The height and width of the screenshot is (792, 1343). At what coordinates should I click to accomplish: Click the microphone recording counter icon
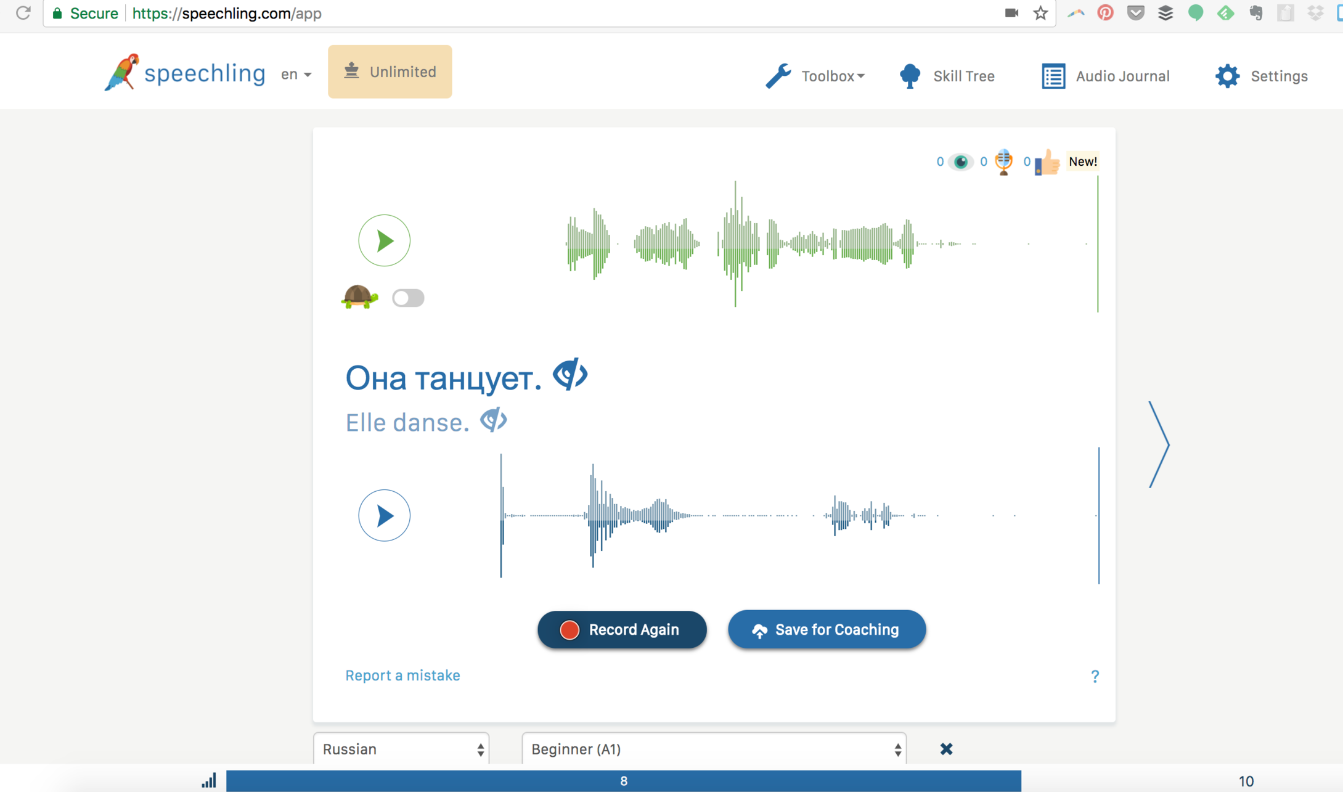pos(1003,161)
